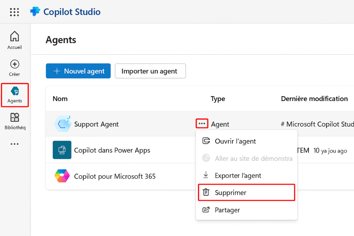Sort by Dernière modification column header
The width and height of the screenshot is (354, 236).
coord(314,99)
